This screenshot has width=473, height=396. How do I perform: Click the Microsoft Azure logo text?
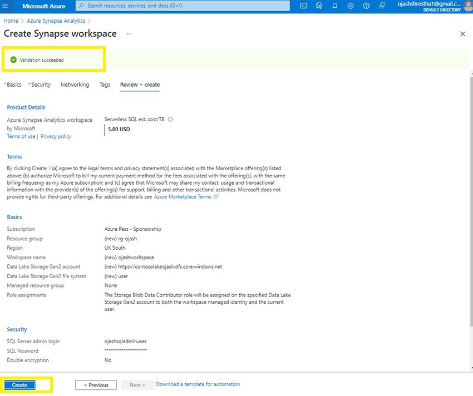click(44, 6)
